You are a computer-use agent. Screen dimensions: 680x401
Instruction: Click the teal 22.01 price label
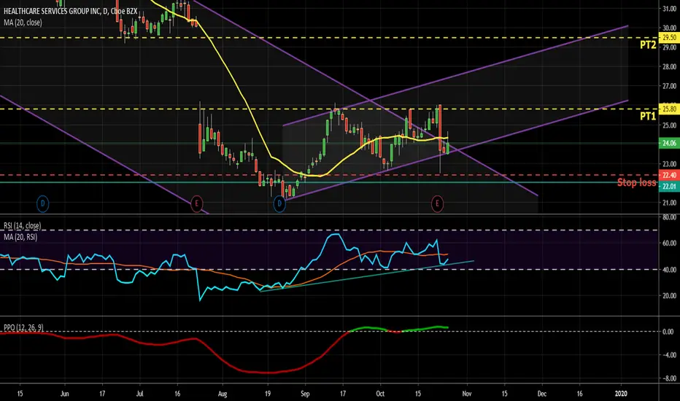pos(669,187)
